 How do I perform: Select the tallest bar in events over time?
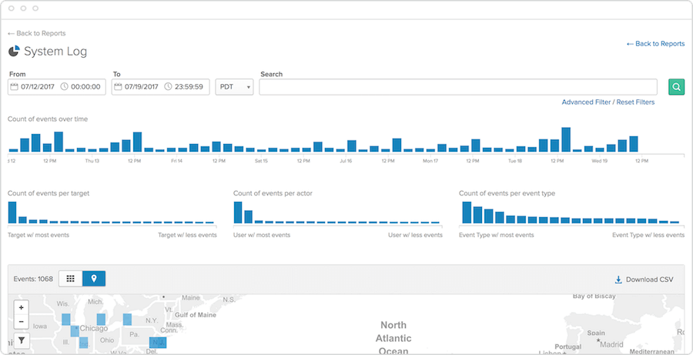coord(566,139)
